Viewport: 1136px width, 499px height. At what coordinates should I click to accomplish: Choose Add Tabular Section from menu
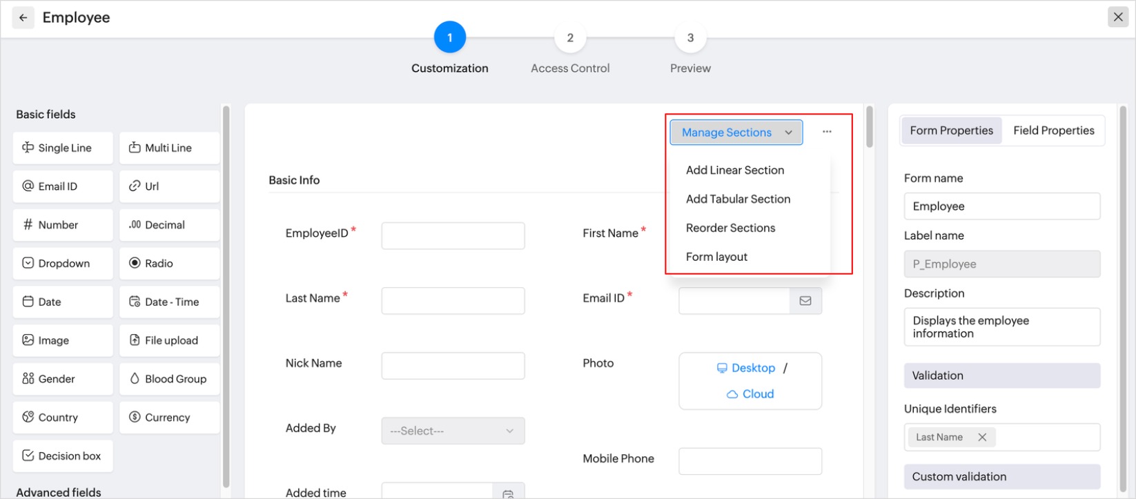(x=738, y=199)
